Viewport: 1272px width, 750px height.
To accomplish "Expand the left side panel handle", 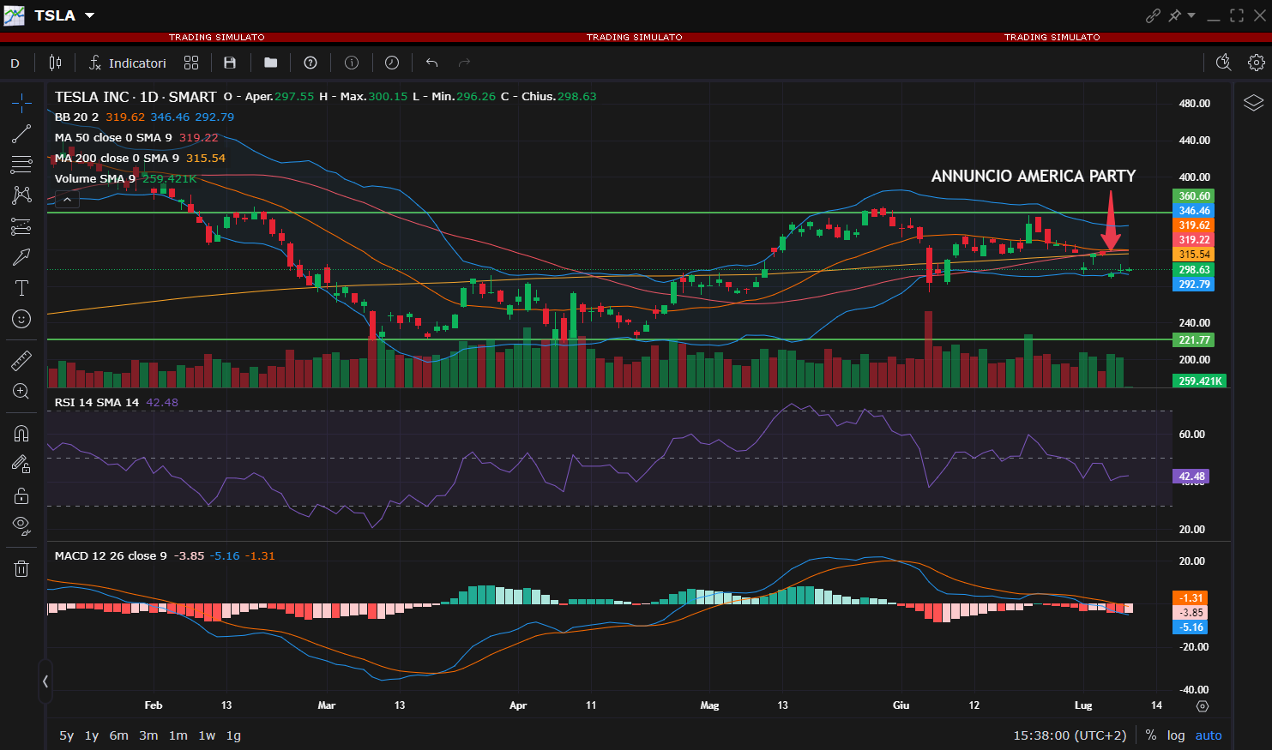I will coord(45,682).
